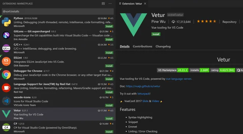Install Debugger for Chrome extension
The image size is (243, 134).
[x=109, y=79]
